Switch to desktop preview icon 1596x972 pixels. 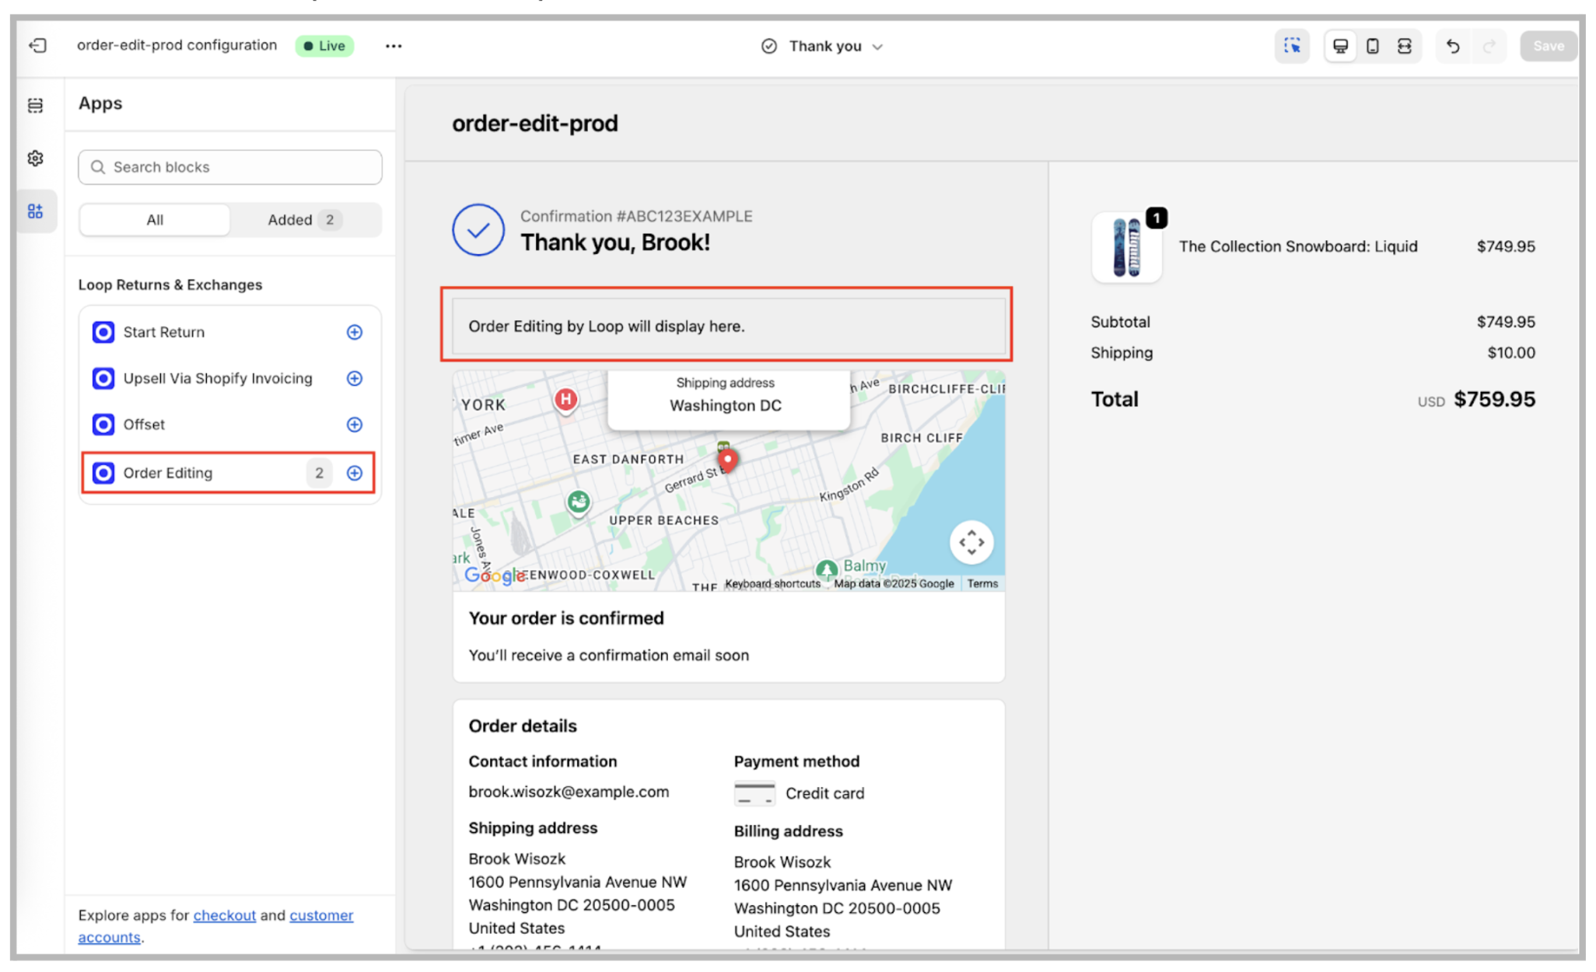[x=1340, y=46]
